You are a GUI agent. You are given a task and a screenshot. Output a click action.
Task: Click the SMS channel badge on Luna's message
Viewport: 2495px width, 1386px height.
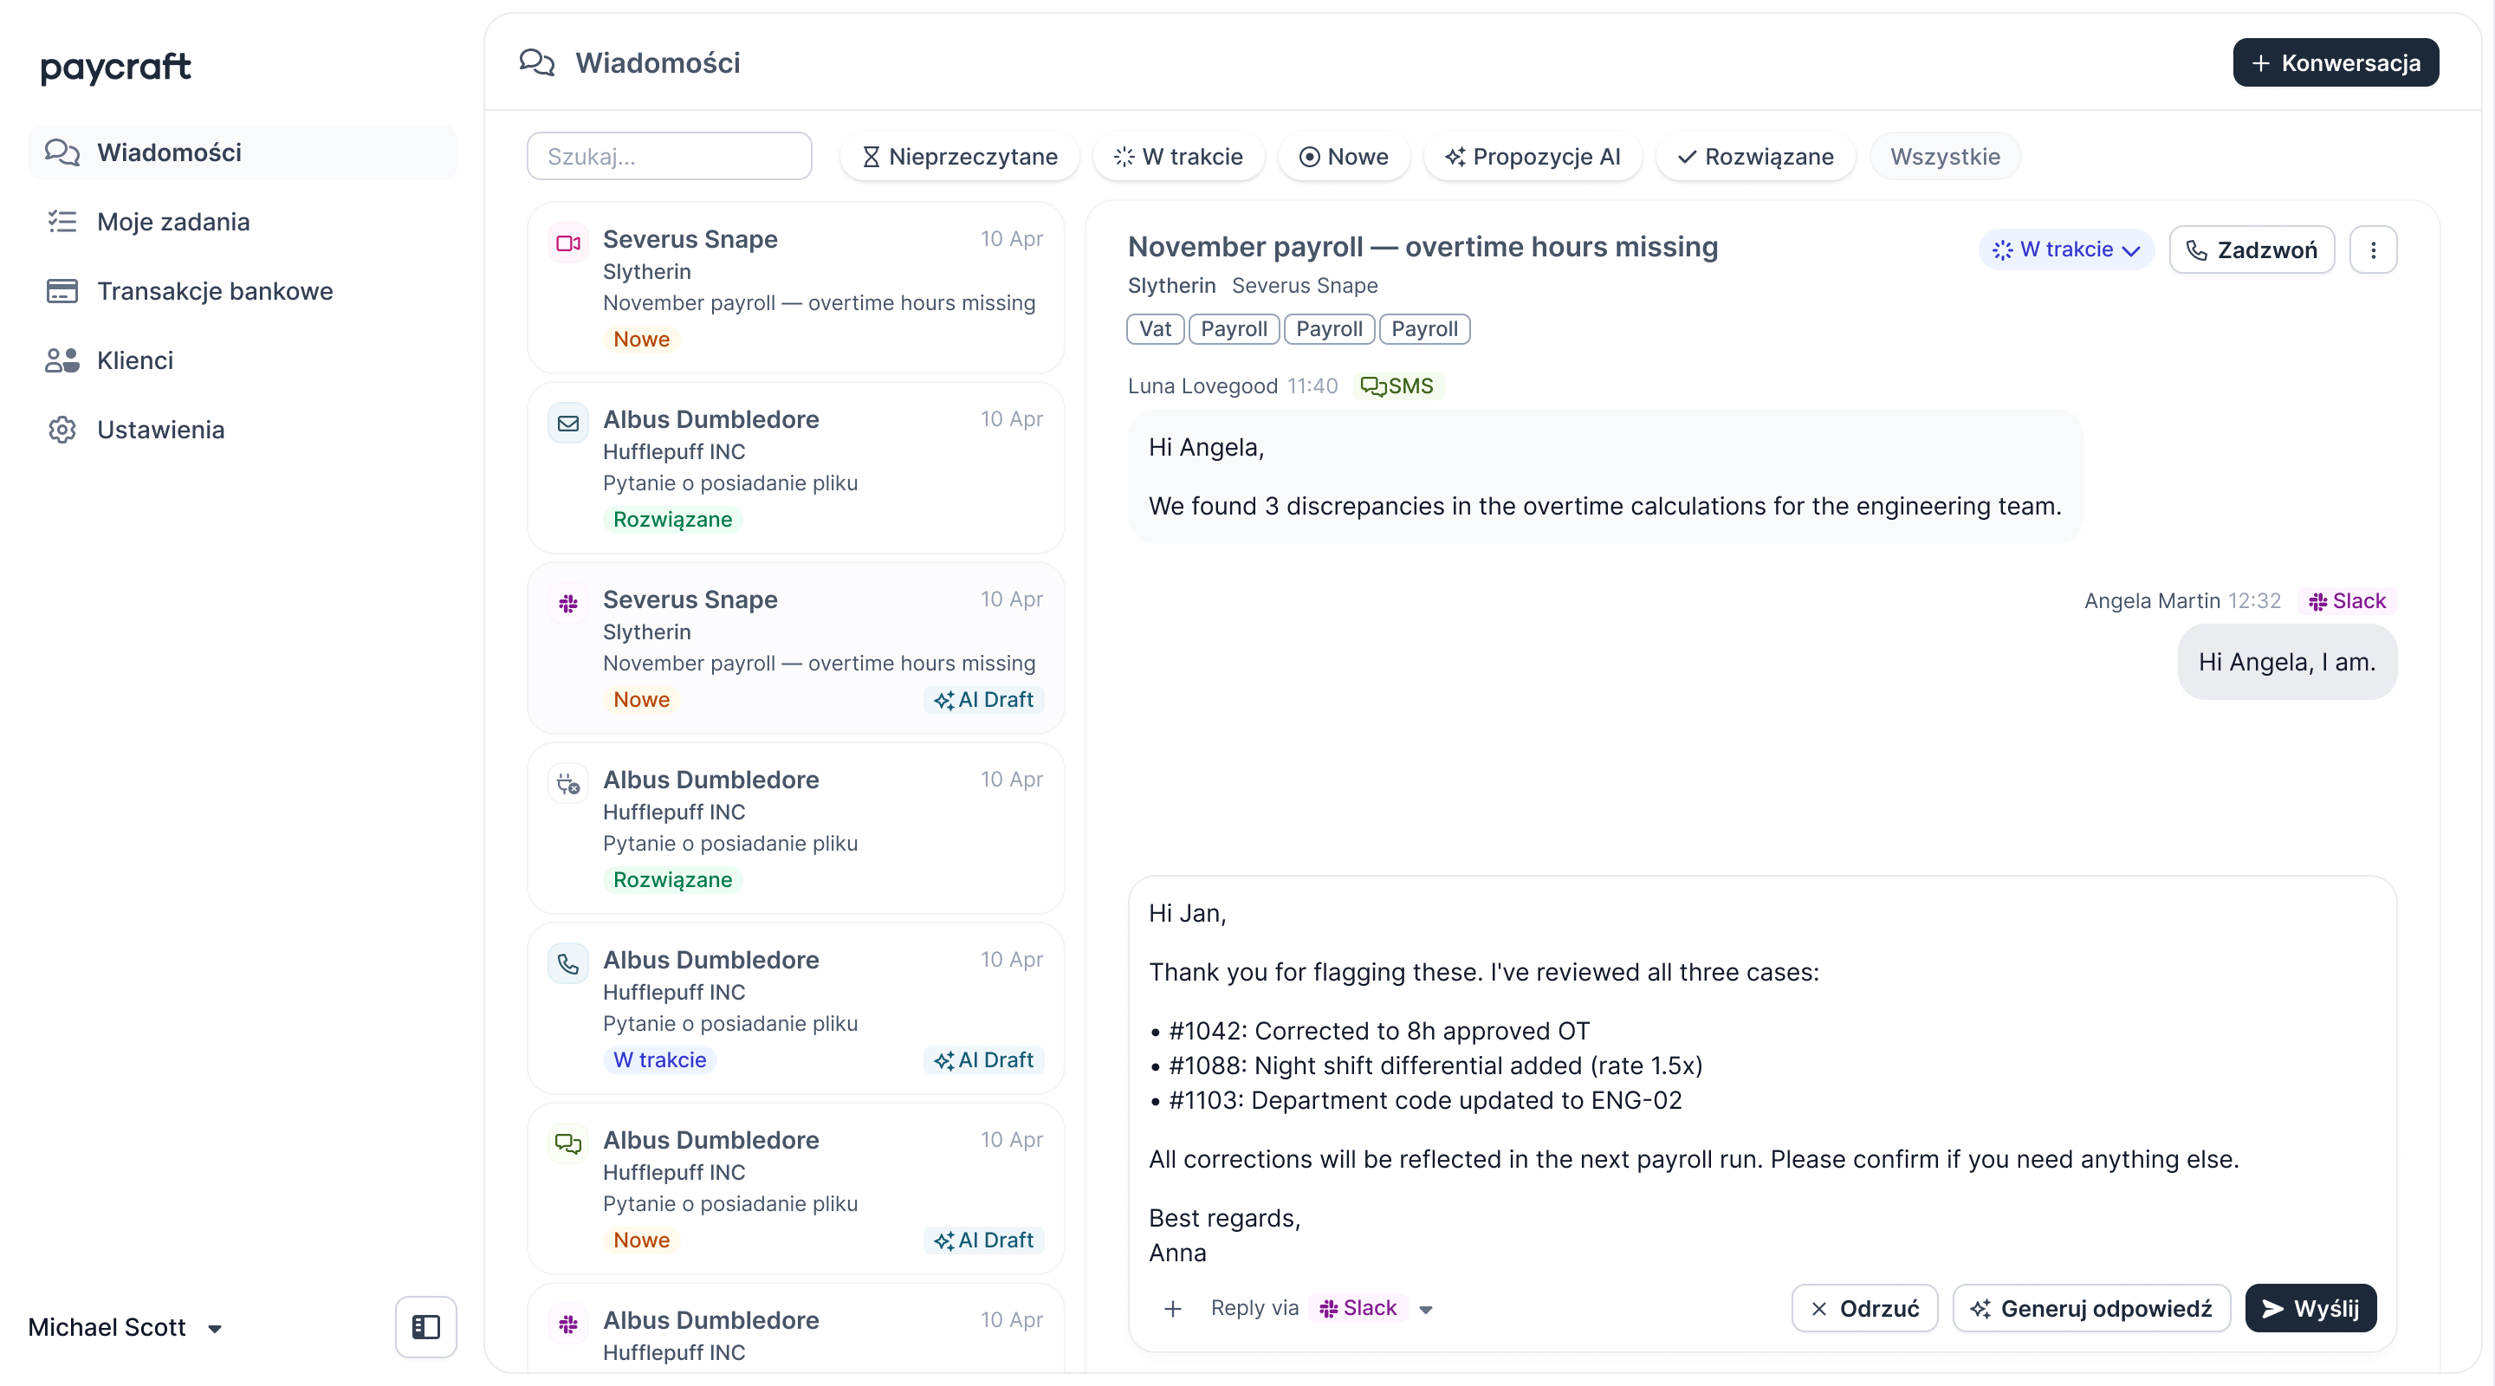(1397, 385)
